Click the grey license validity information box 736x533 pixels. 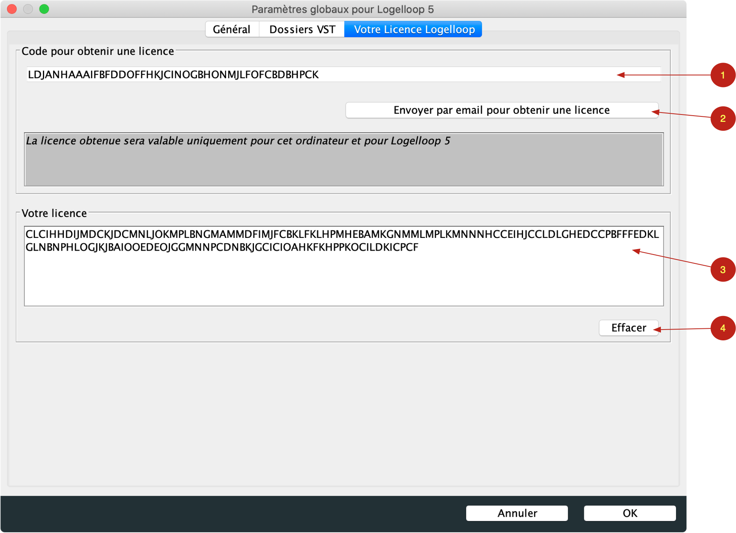coord(344,159)
